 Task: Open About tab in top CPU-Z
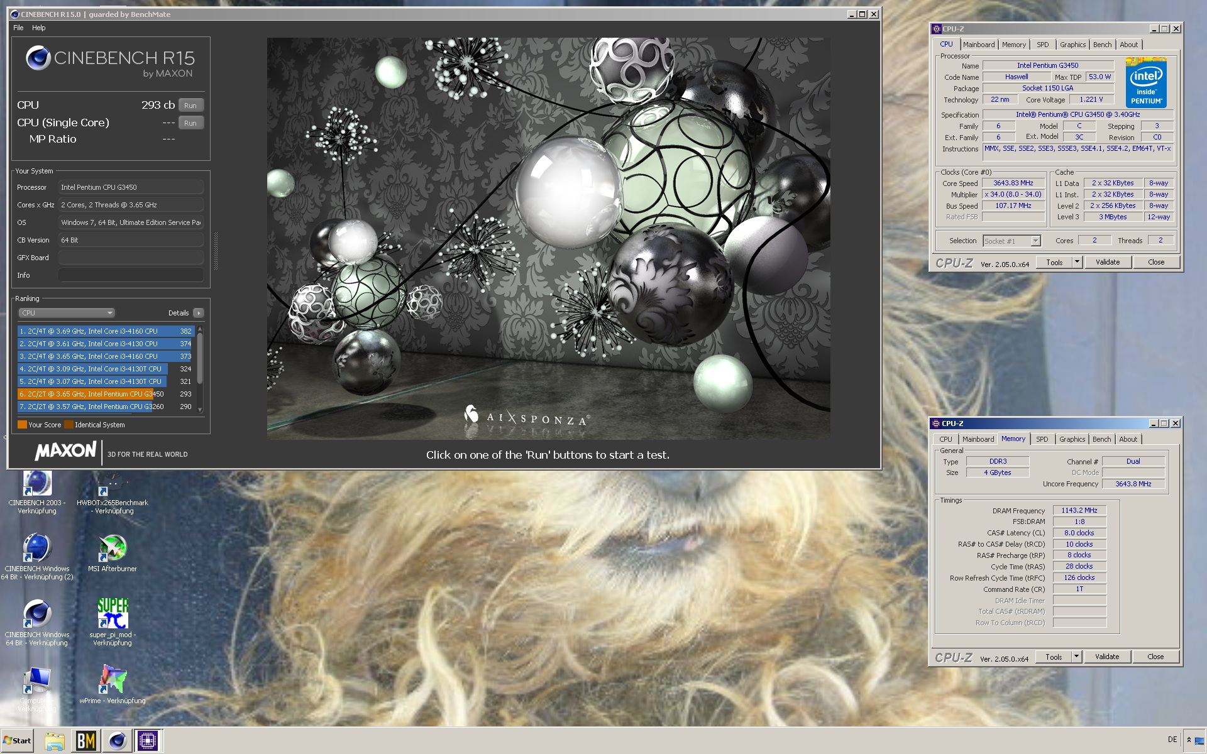(1128, 45)
